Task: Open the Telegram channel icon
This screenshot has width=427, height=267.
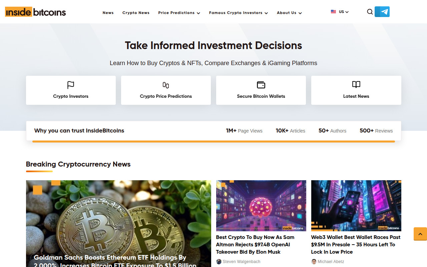Action: point(382,12)
